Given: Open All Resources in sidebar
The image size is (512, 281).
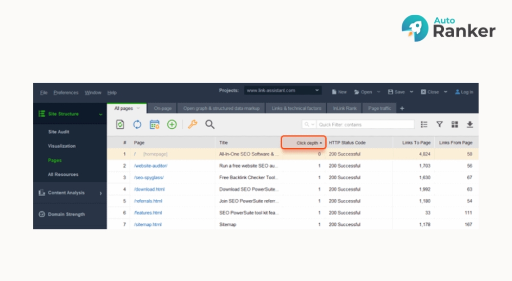Looking at the screenshot, I should tap(63, 174).
